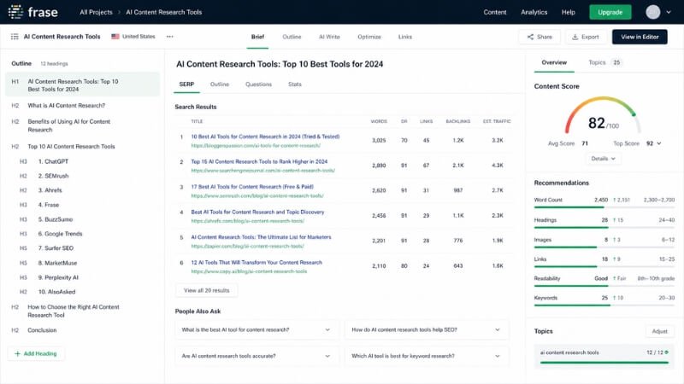Select the '2. SEMrush' outline heading

point(53,176)
